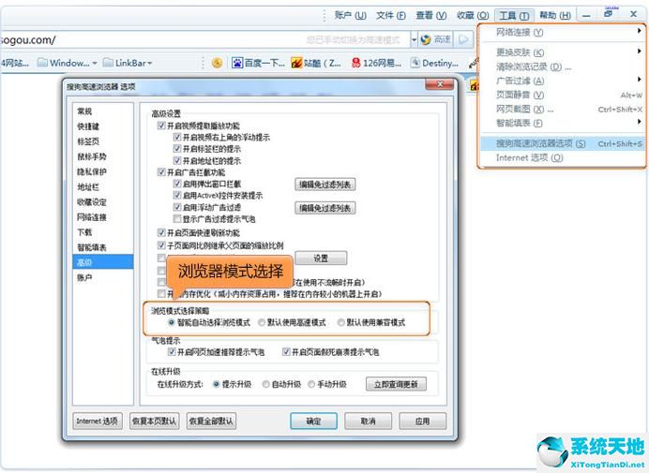Open the Destiny bookmark
This screenshot has width=649, height=473.
[x=434, y=63]
